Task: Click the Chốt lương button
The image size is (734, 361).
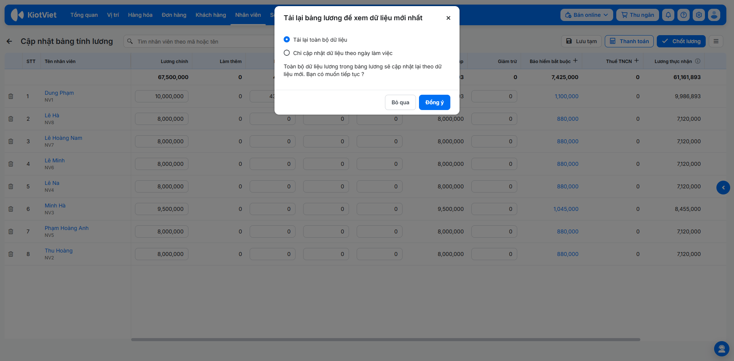Action: tap(681, 41)
